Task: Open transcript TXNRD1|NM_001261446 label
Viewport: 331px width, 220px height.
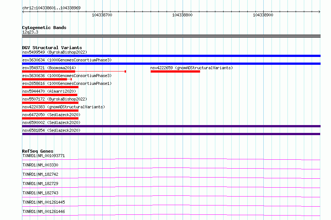Action: 44,211
